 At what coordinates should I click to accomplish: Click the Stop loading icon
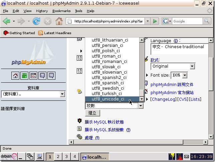click(48, 21)
